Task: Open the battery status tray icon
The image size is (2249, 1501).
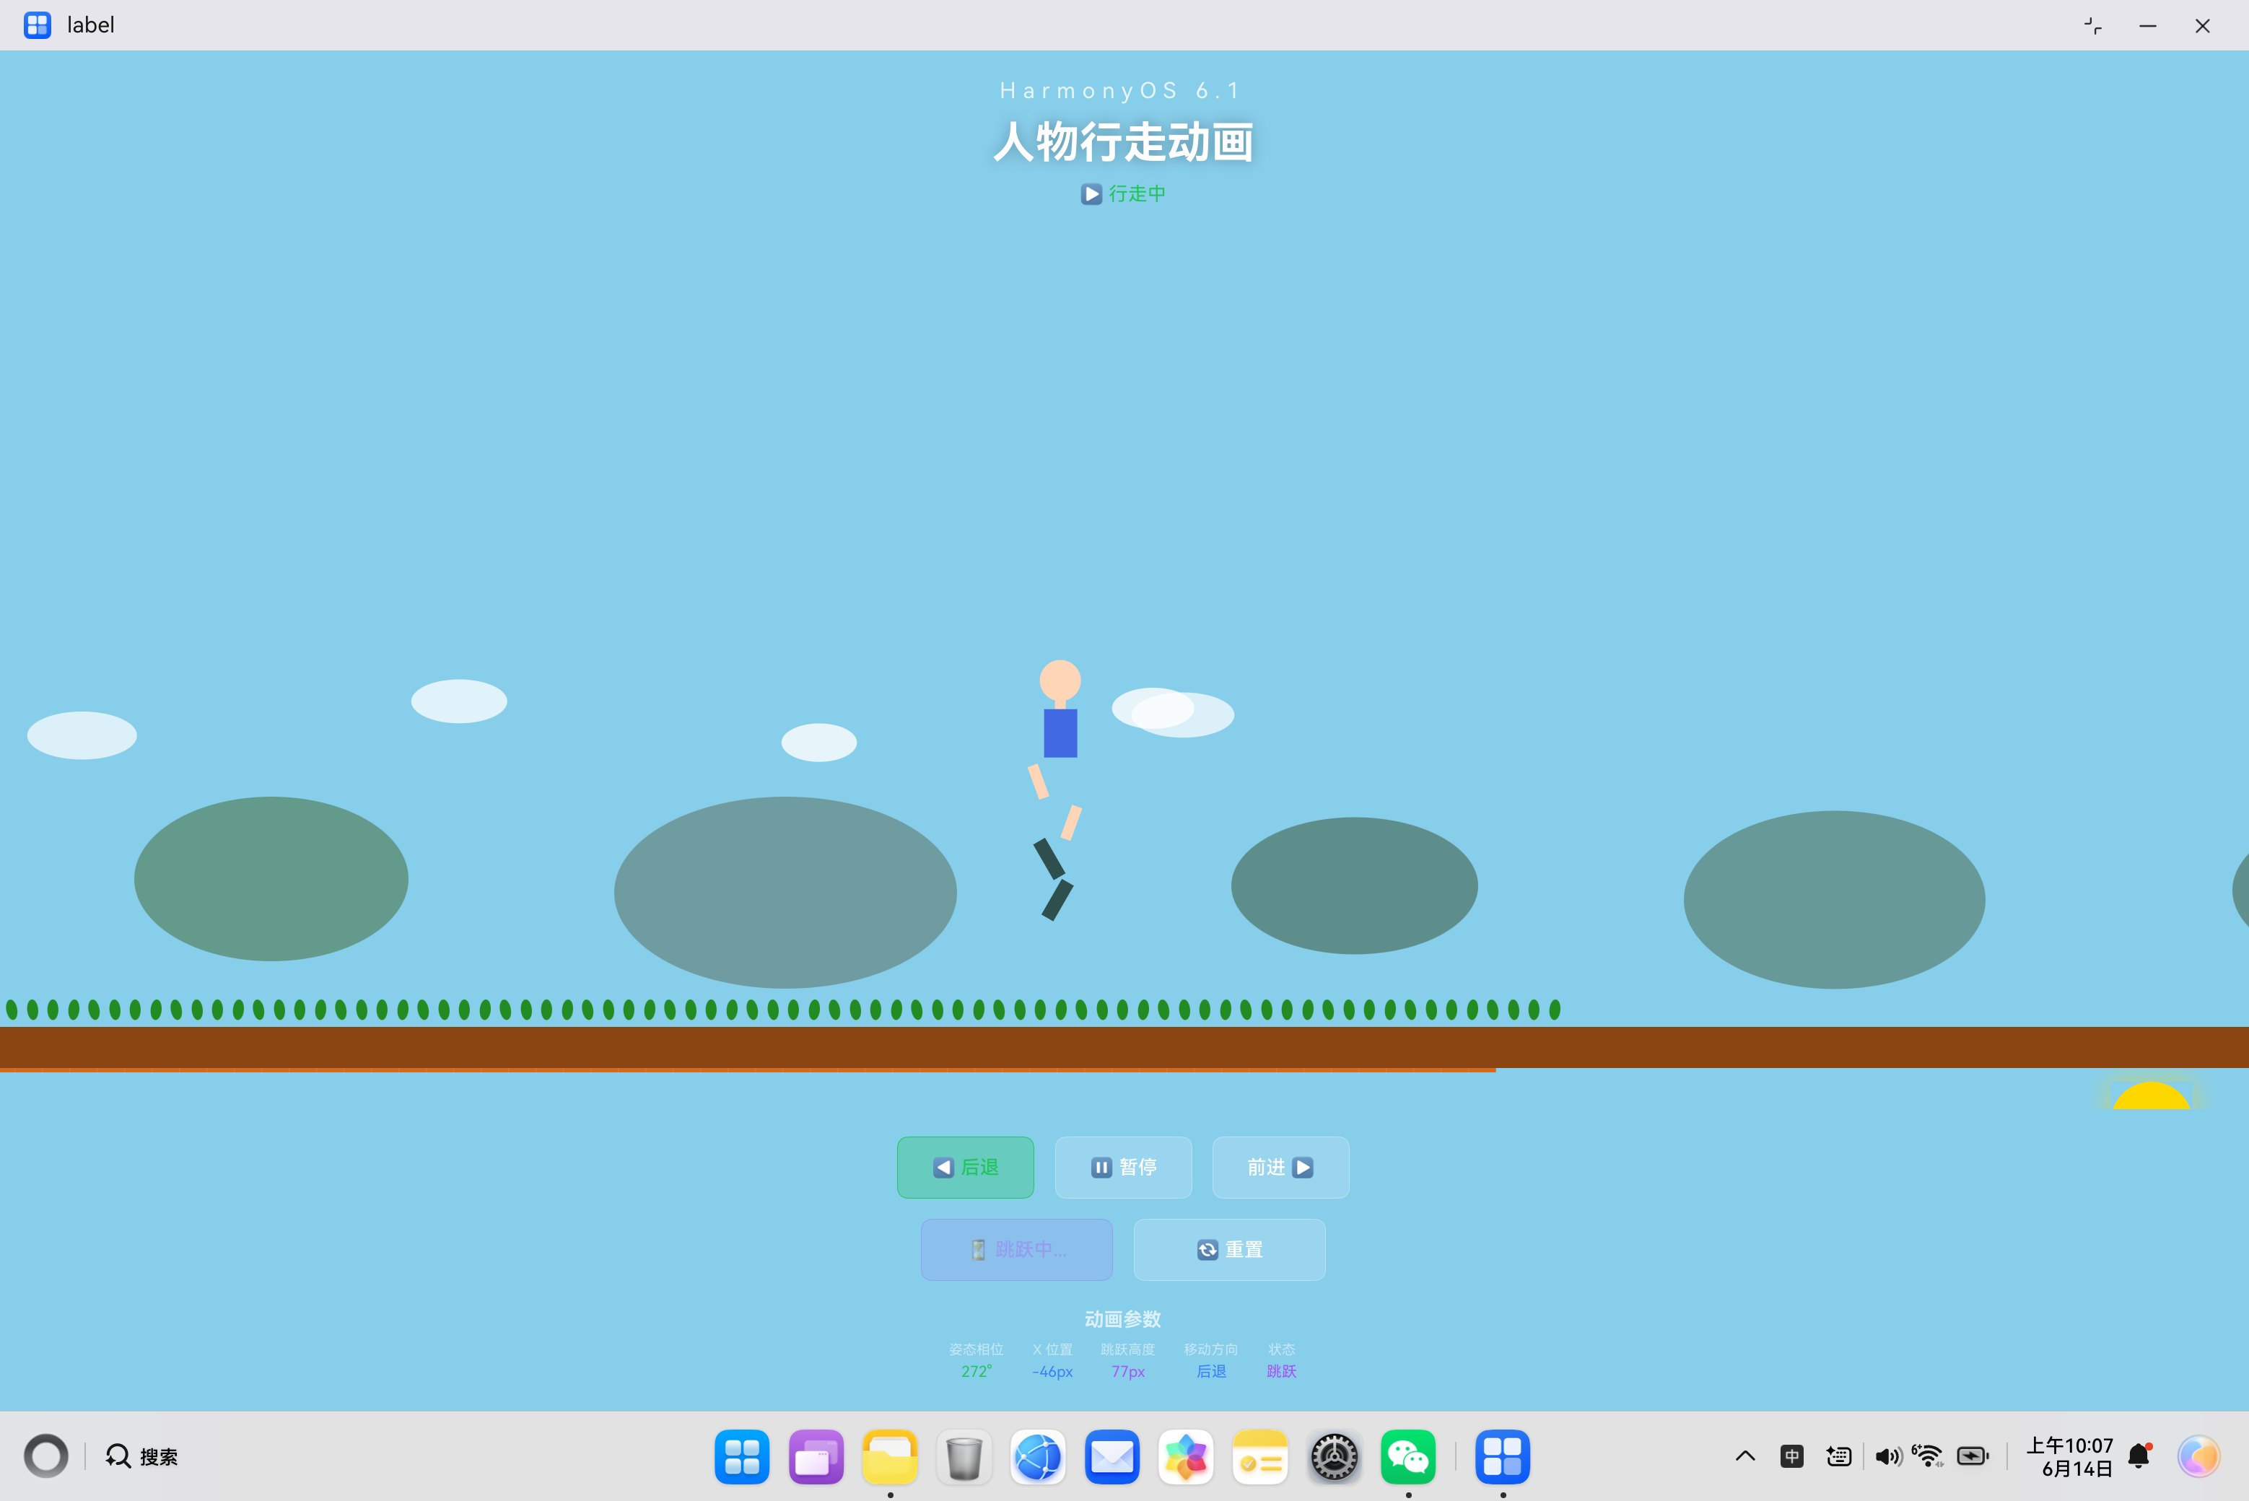Action: coord(1973,1456)
